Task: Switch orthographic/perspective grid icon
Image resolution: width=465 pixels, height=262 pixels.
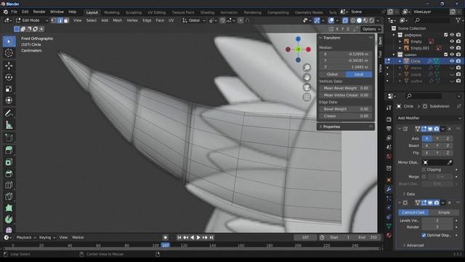Action: click(x=307, y=97)
